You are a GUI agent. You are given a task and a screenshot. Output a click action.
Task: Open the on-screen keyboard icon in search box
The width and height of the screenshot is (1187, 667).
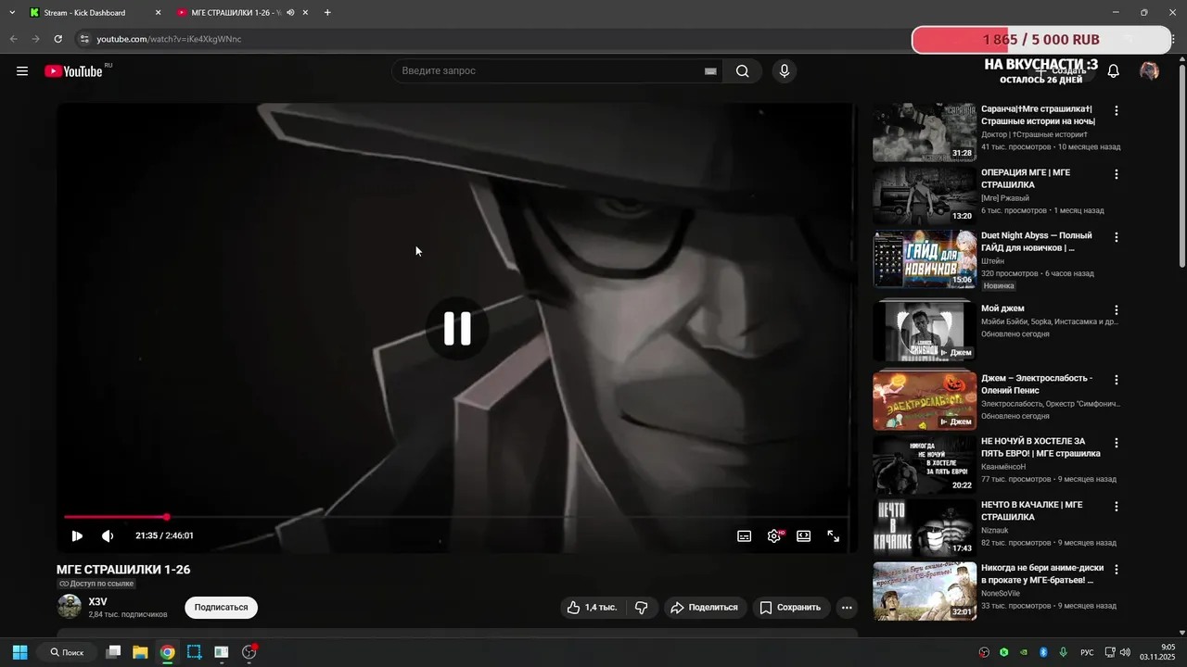(710, 71)
